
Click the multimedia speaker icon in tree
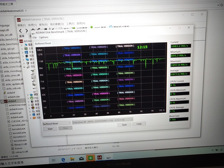pos(28,63)
